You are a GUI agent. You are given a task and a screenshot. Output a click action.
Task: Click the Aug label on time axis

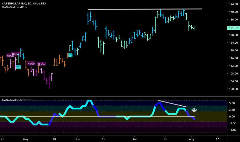(192, 139)
